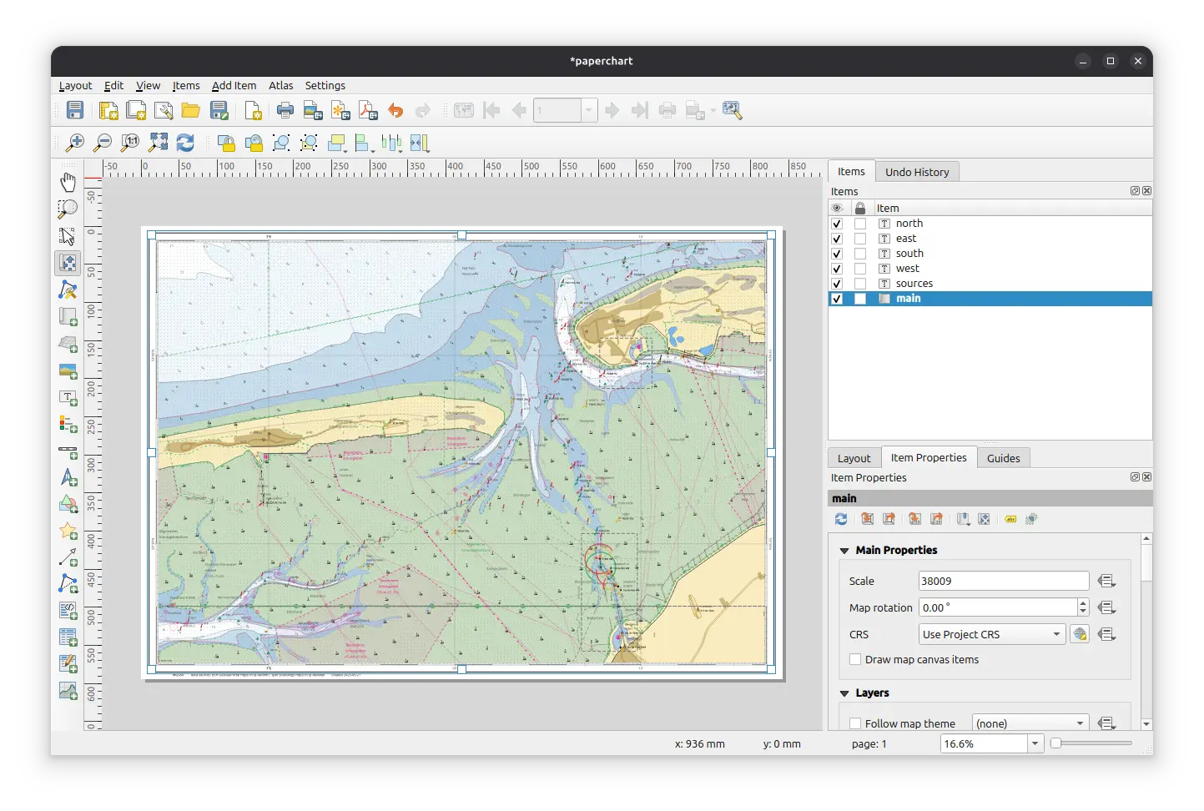Image resolution: width=1204 pixels, height=811 pixels.
Task: Toggle visibility checkbox for sources item
Action: [x=837, y=284]
